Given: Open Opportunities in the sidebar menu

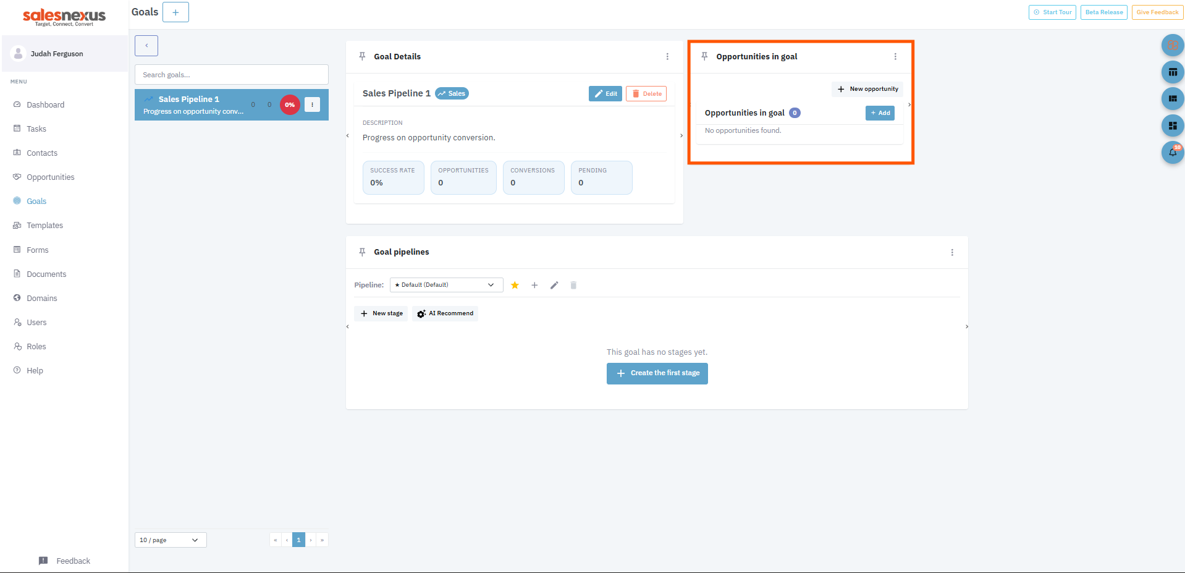Looking at the screenshot, I should [50, 177].
